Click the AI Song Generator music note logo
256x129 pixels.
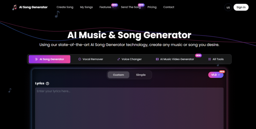click(x=14, y=7)
